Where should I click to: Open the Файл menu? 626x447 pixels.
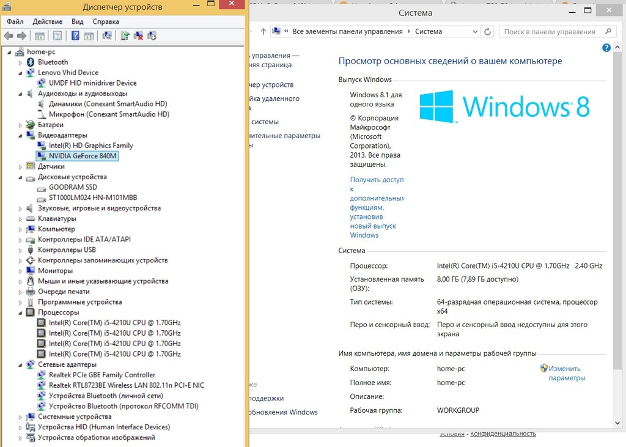(x=15, y=21)
